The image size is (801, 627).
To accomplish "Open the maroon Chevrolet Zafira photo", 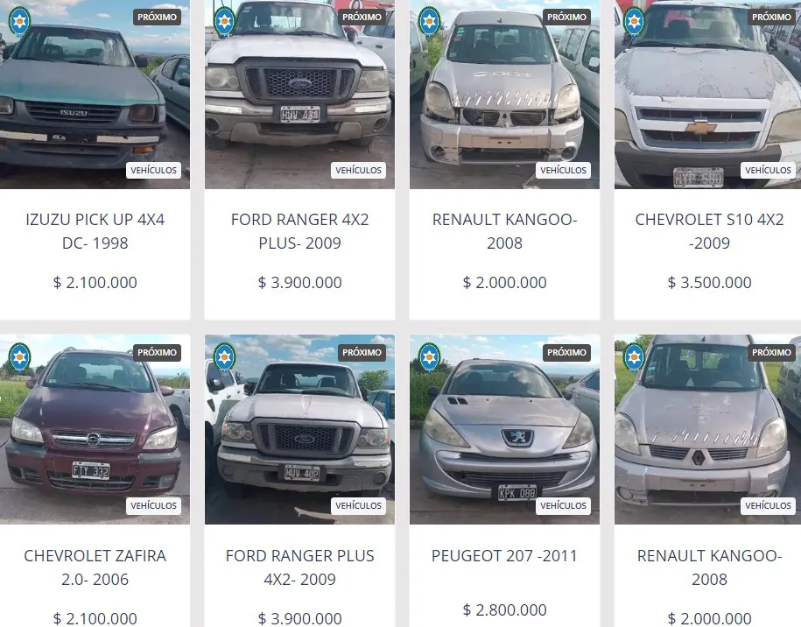I will [95, 429].
